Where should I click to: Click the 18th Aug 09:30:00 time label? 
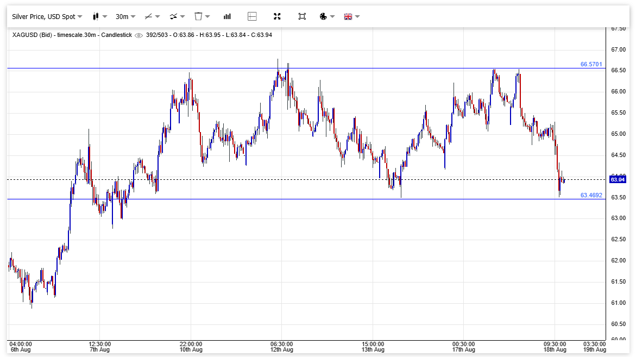coord(555,347)
